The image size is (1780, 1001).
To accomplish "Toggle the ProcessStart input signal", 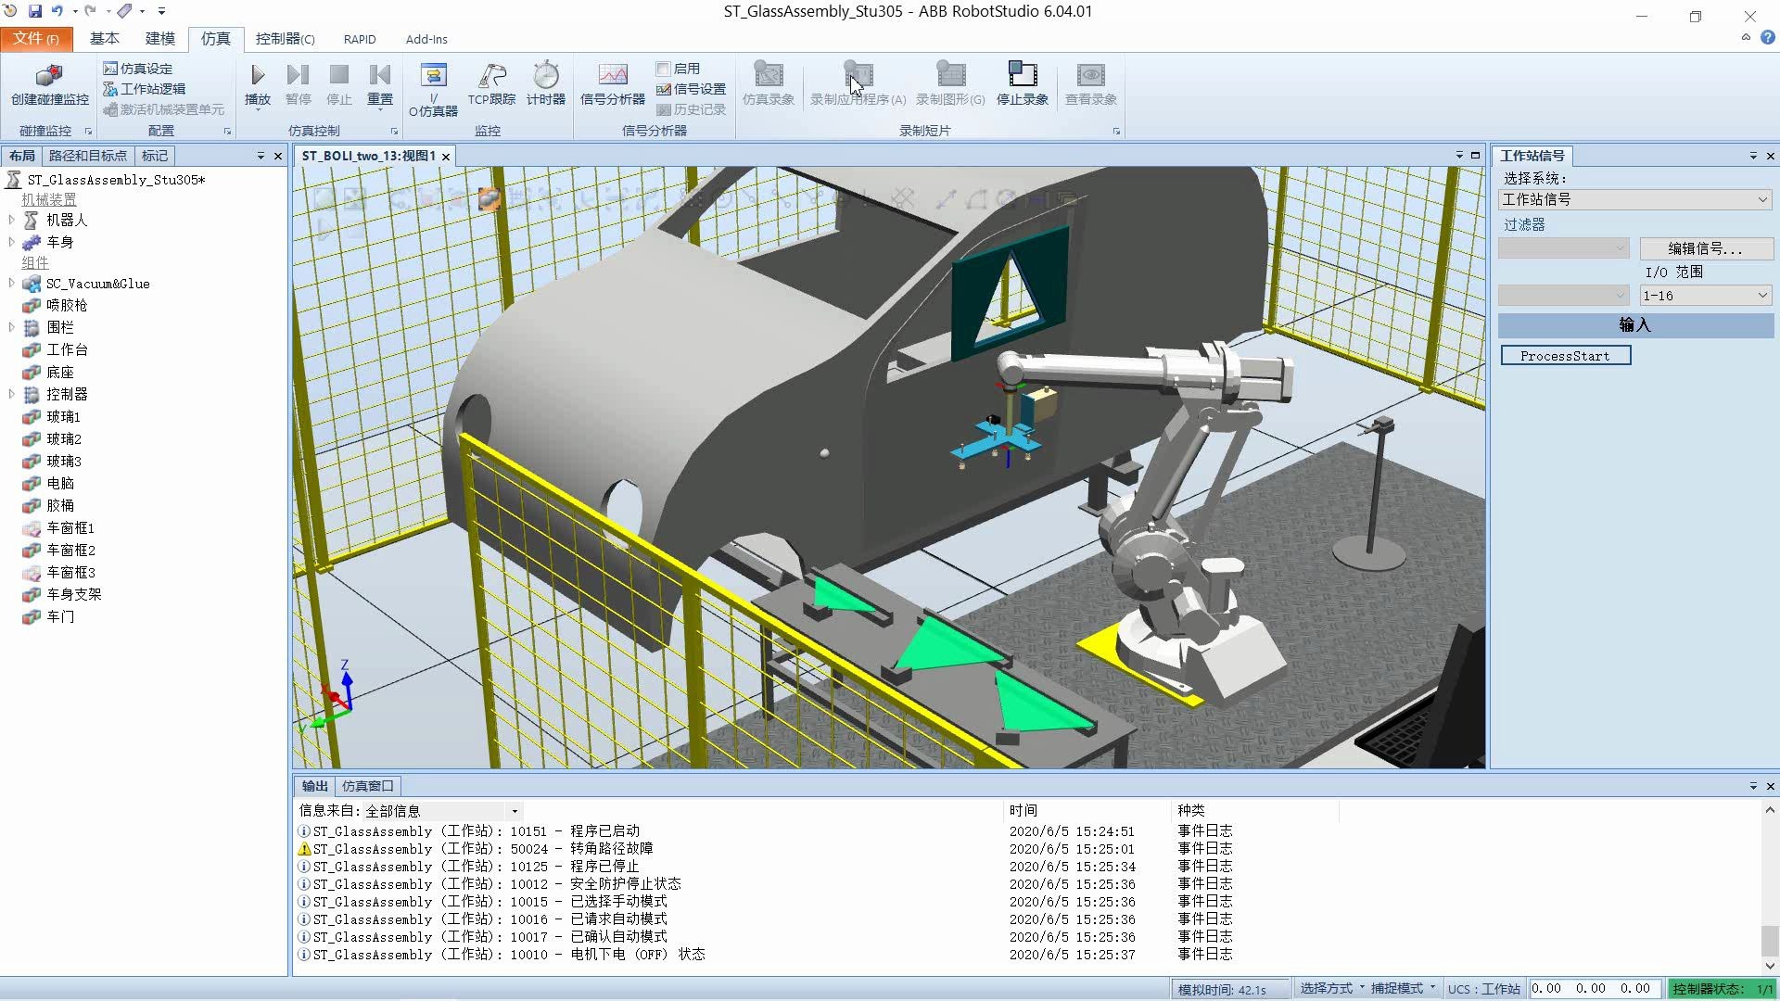I will point(1565,356).
